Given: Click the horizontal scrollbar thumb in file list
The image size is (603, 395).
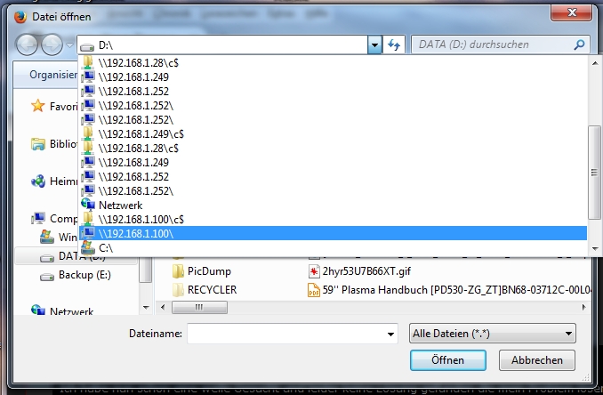Looking at the screenshot, I should pos(199,307).
